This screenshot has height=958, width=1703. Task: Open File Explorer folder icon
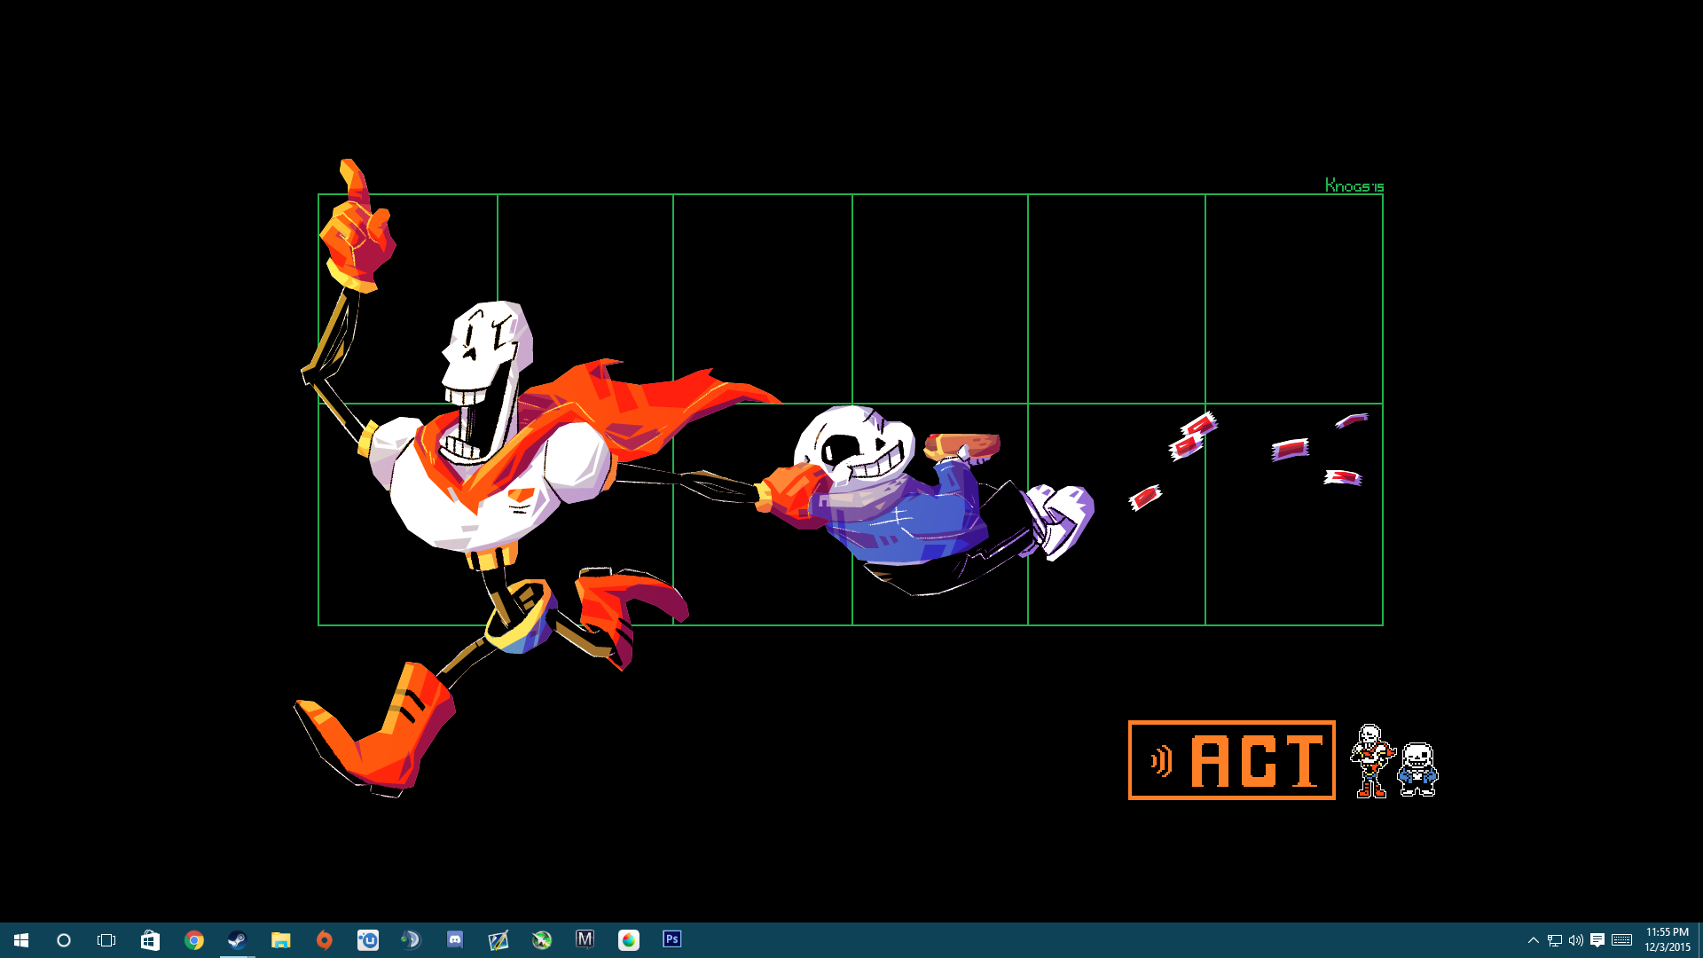click(280, 940)
